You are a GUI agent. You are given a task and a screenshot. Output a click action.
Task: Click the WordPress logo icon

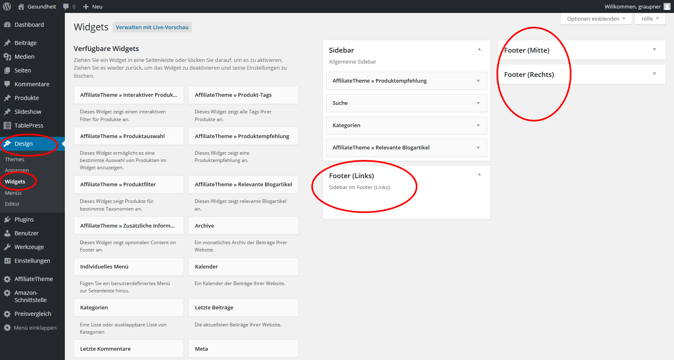[7, 6]
